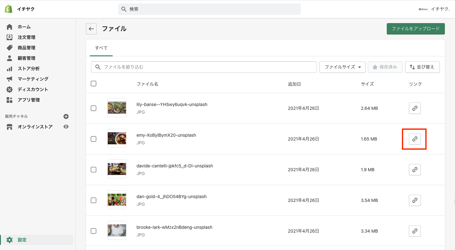Open the ホーム home icon in sidebar
The height and width of the screenshot is (250, 455).
9,27
